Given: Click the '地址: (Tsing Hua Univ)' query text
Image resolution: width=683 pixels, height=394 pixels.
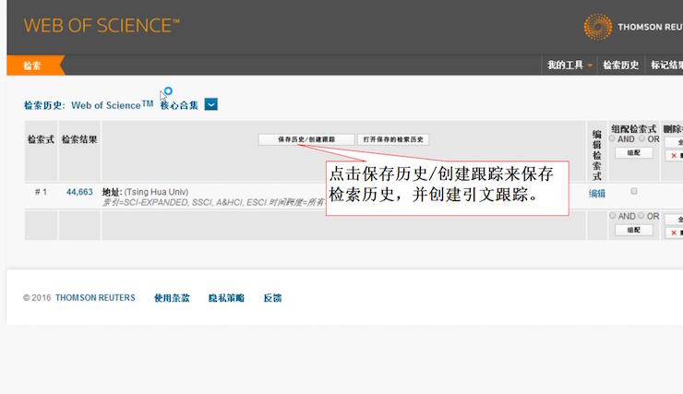Looking at the screenshot, I should pos(145,192).
